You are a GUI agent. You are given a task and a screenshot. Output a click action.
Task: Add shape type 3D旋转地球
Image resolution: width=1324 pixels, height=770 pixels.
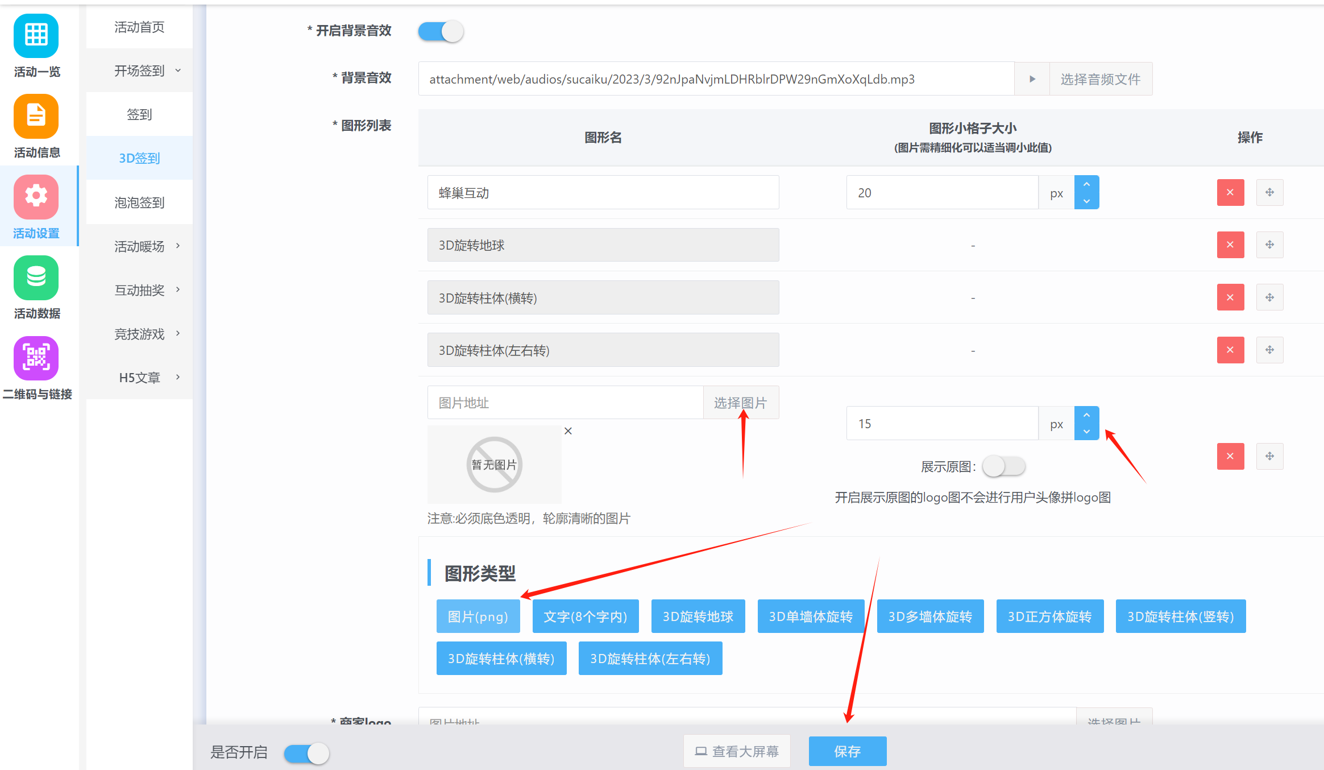click(x=698, y=616)
